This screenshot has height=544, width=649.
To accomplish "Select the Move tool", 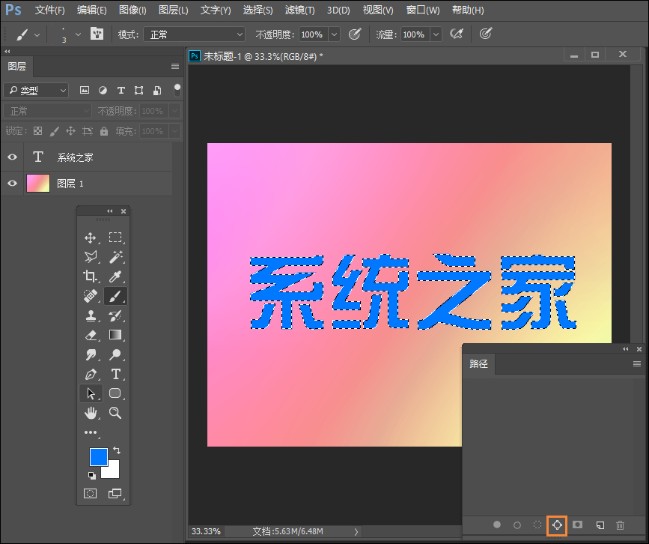I will (90, 238).
